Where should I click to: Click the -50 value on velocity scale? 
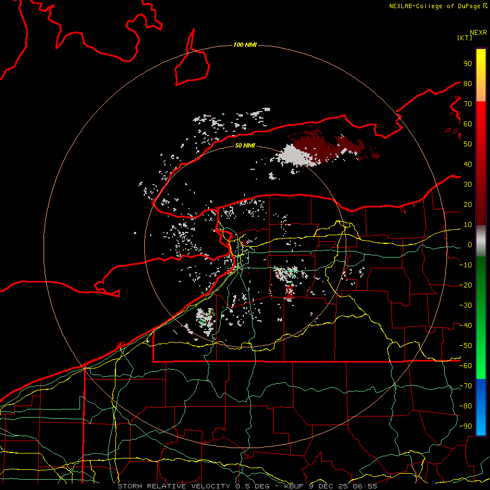pyautogui.click(x=465, y=346)
